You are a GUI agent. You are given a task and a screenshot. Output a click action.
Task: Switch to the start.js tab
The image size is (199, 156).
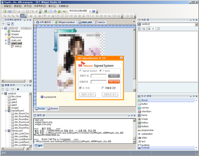pos(100,22)
